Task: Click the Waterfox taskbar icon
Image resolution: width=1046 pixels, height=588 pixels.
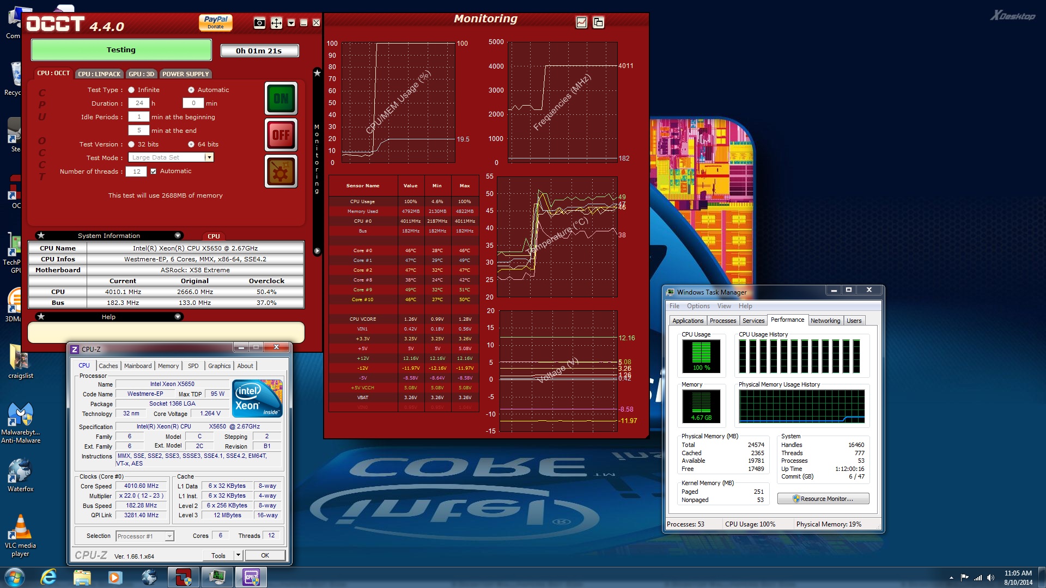Action: pos(149,577)
